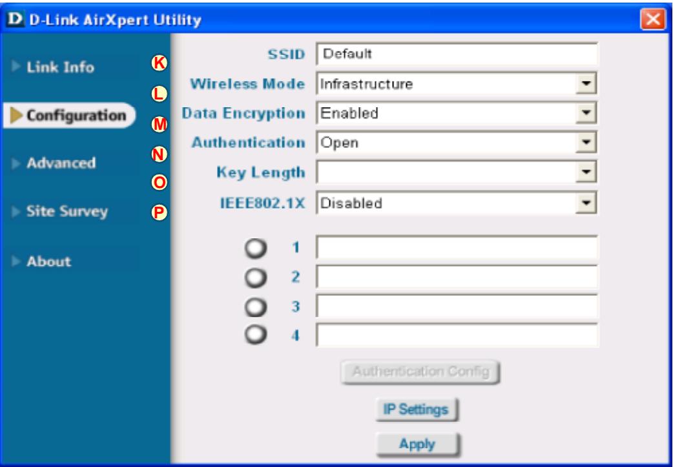This screenshot has width=673, height=467.
Task: Open the Site Survey page
Action: [x=67, y=211]
